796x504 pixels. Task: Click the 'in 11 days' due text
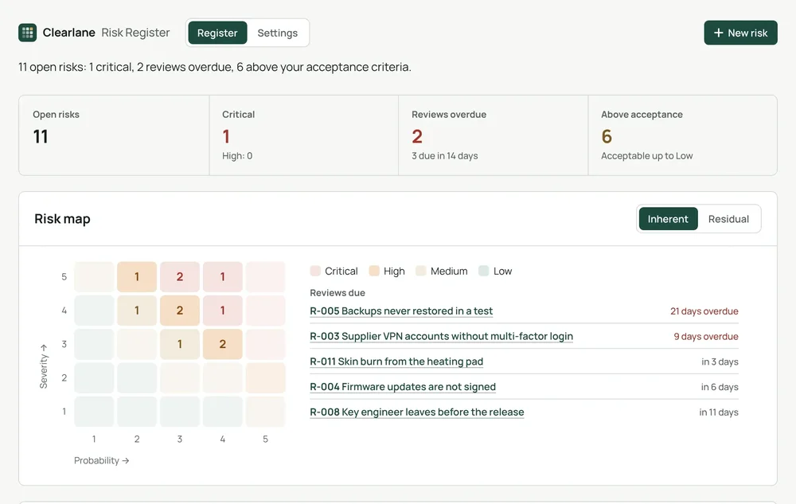(719, 412)
